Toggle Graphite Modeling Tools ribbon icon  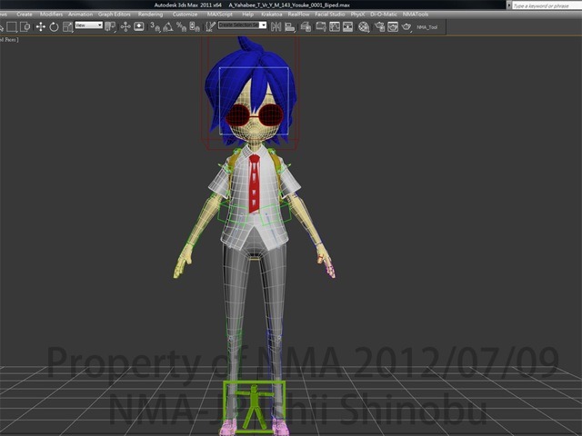pyautogui.click(x=321, y=26)
